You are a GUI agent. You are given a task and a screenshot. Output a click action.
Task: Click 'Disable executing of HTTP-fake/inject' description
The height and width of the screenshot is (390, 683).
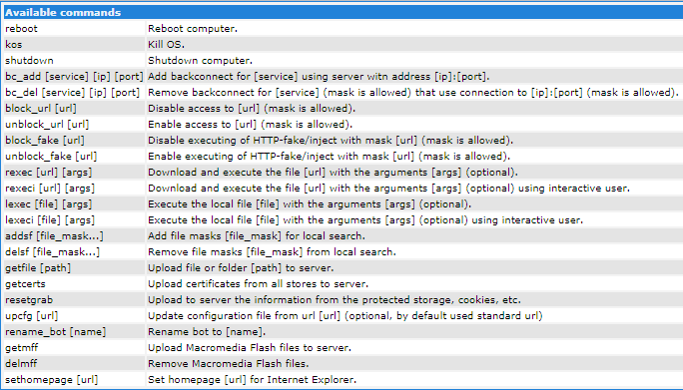tap(331, 141)
